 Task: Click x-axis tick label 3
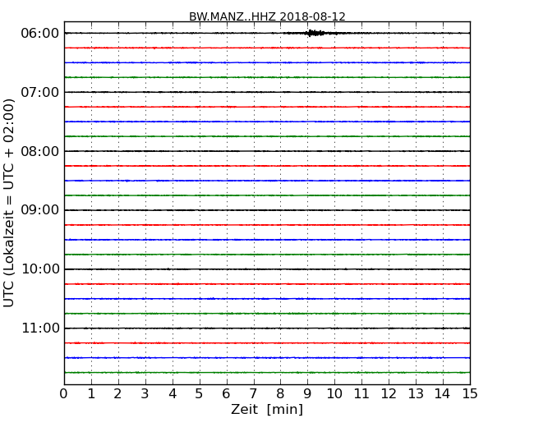coord(145,394)
